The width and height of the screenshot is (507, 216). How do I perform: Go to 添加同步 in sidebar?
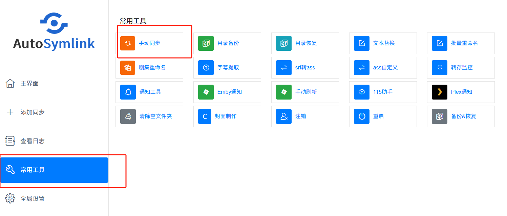click(x=54, y=112)
